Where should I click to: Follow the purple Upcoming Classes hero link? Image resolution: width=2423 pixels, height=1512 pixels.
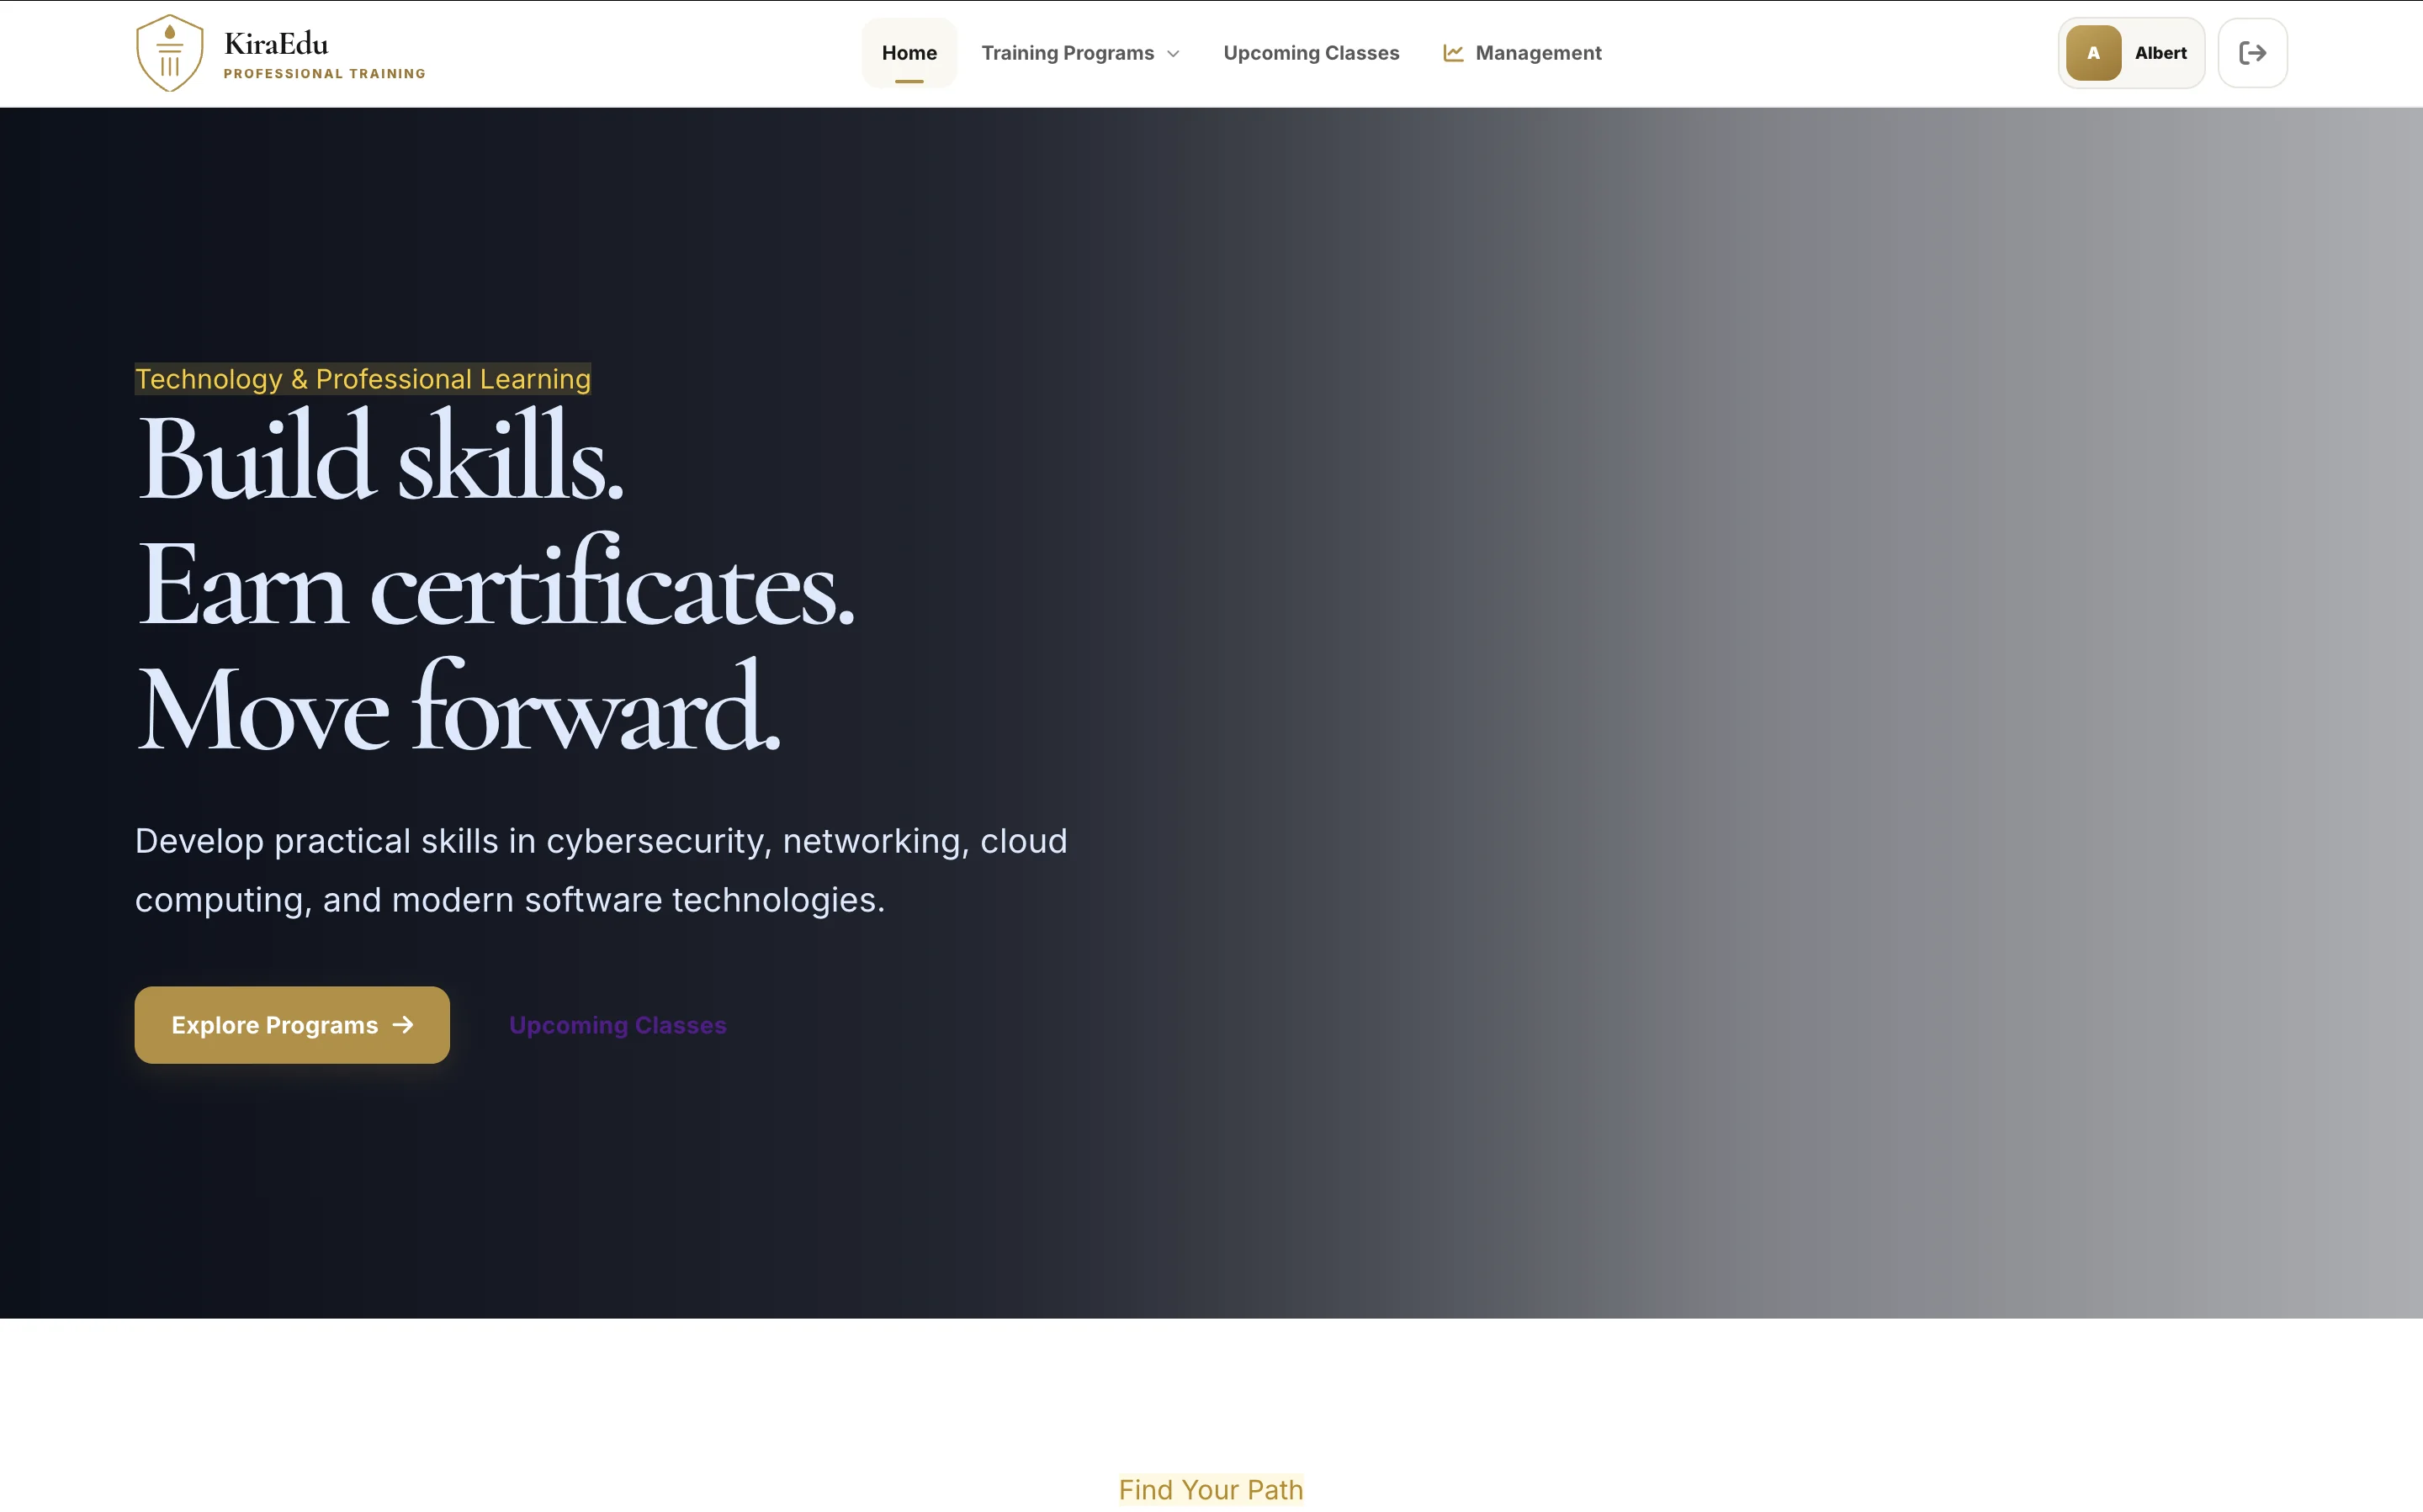(x=618, y=1025)
